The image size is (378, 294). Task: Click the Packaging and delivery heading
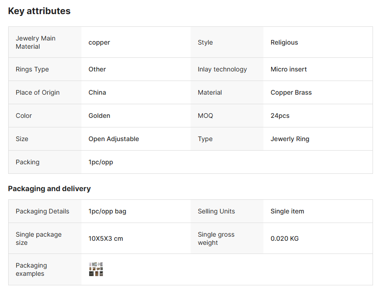tap(49, 188)
